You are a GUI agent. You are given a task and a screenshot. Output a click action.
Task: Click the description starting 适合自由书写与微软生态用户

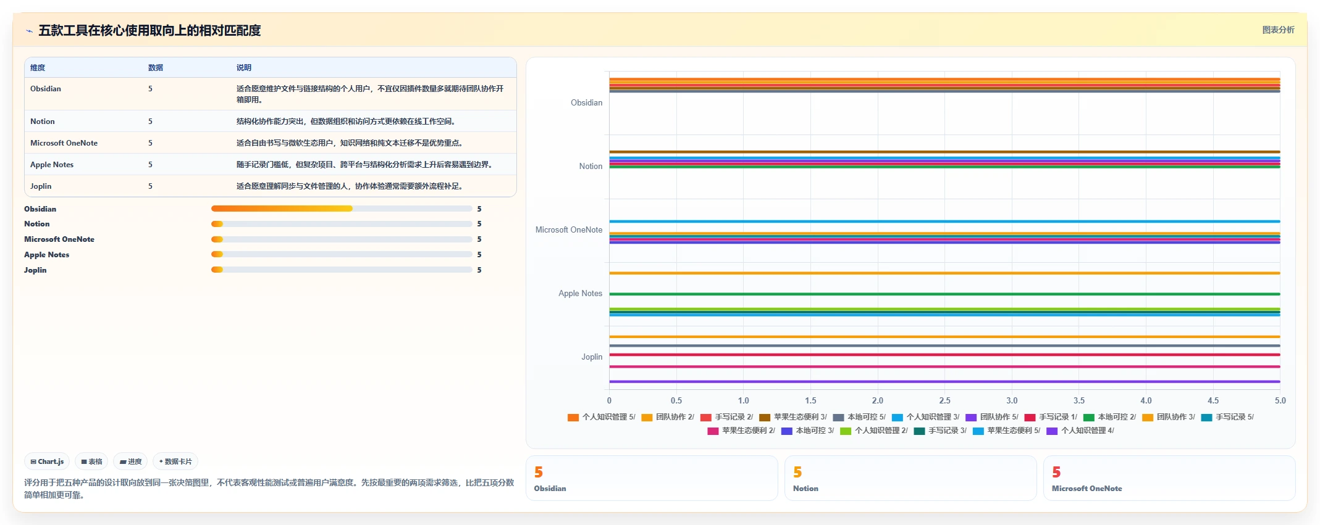click(351, 143)
